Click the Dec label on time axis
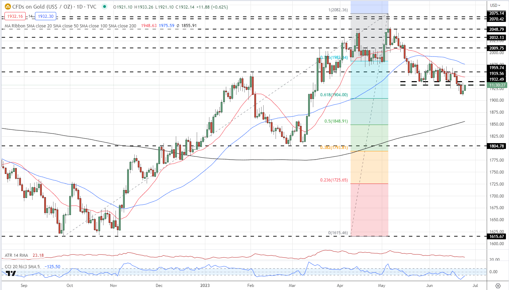 [159, 286]
